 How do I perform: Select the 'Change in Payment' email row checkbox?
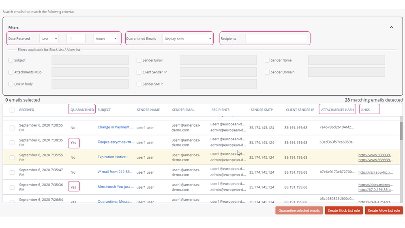12,128
